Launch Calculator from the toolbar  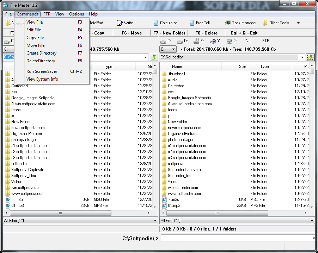pos(165,23)
